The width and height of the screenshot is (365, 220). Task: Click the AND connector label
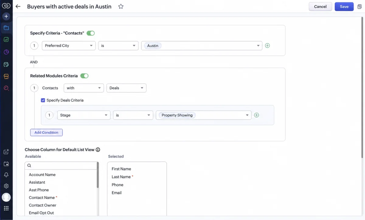coord(34,62)
